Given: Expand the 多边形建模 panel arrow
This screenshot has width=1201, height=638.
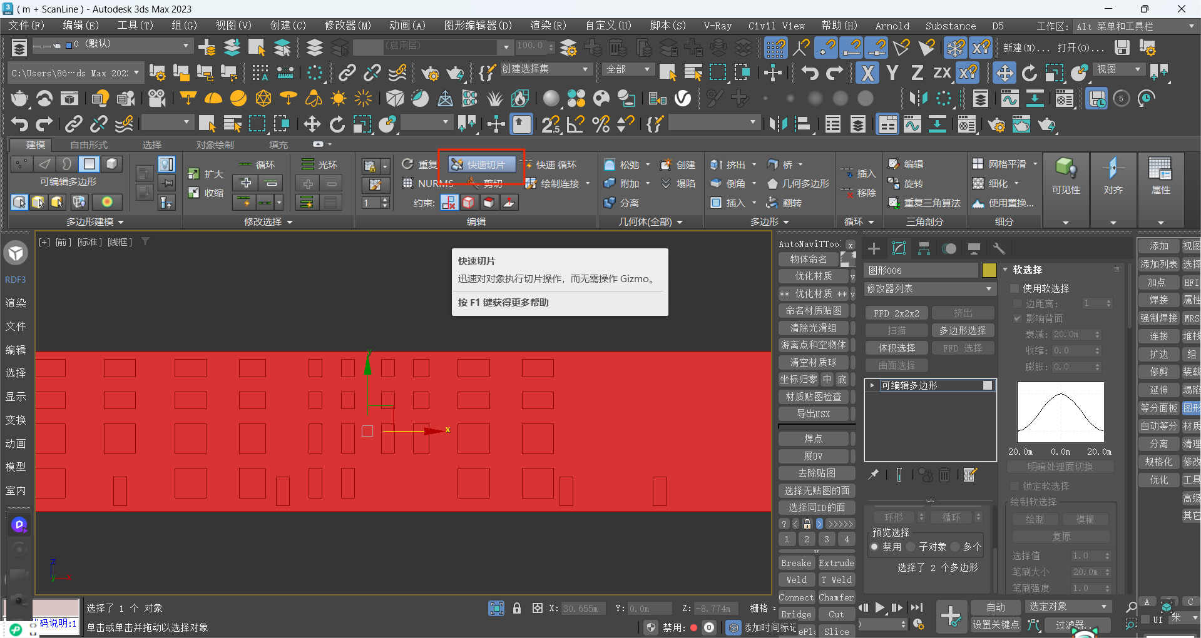Looking at the screenshot, I should pos(121,222).
